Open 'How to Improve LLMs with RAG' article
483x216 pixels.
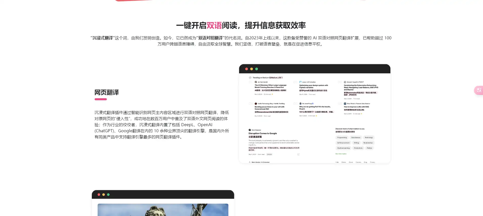[356, 107]
